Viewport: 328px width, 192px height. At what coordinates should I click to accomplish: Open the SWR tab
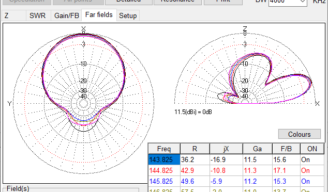pos(38,15)
